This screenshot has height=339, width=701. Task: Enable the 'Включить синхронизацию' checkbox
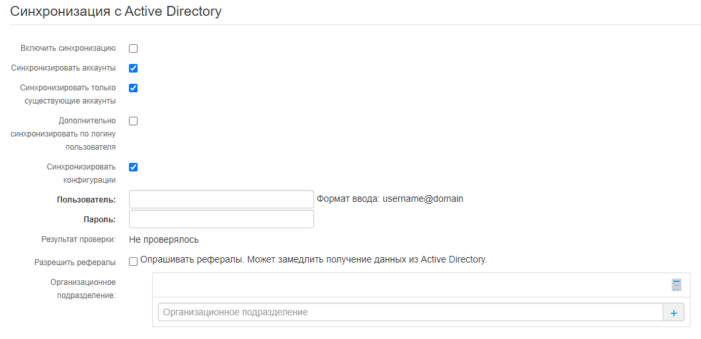pyautogui.click(x=133, y=48)
